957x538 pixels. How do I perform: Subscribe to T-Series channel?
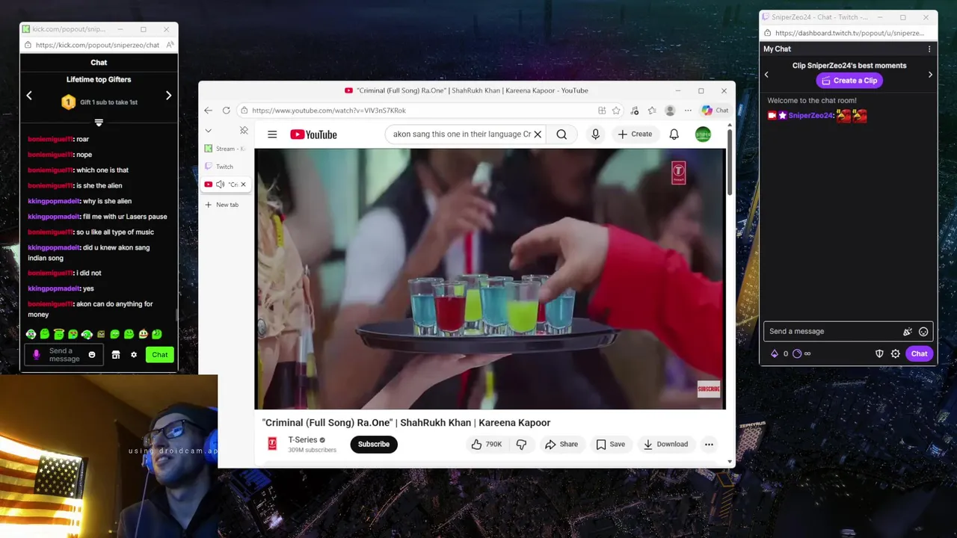pos(374,444)
